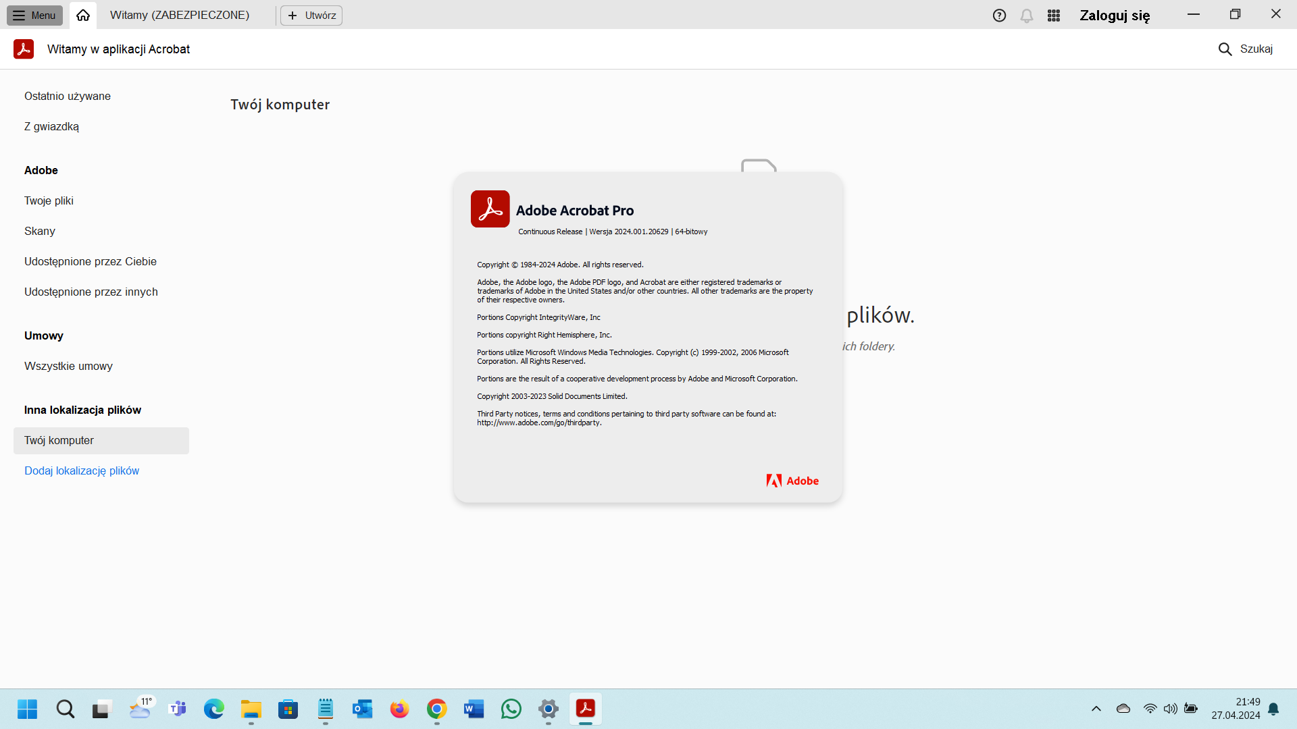Viewport: 1297px width, 729px height.
Task: Select Twój komputer in the sidebar
Action: (101, 440)
